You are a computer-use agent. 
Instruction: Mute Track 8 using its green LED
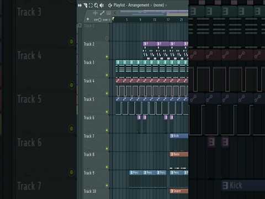107,167
